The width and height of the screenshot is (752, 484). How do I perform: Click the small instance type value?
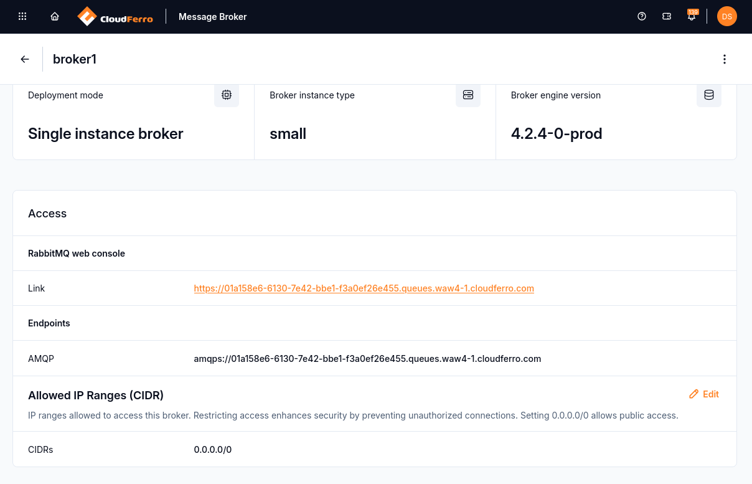[288, 134]
